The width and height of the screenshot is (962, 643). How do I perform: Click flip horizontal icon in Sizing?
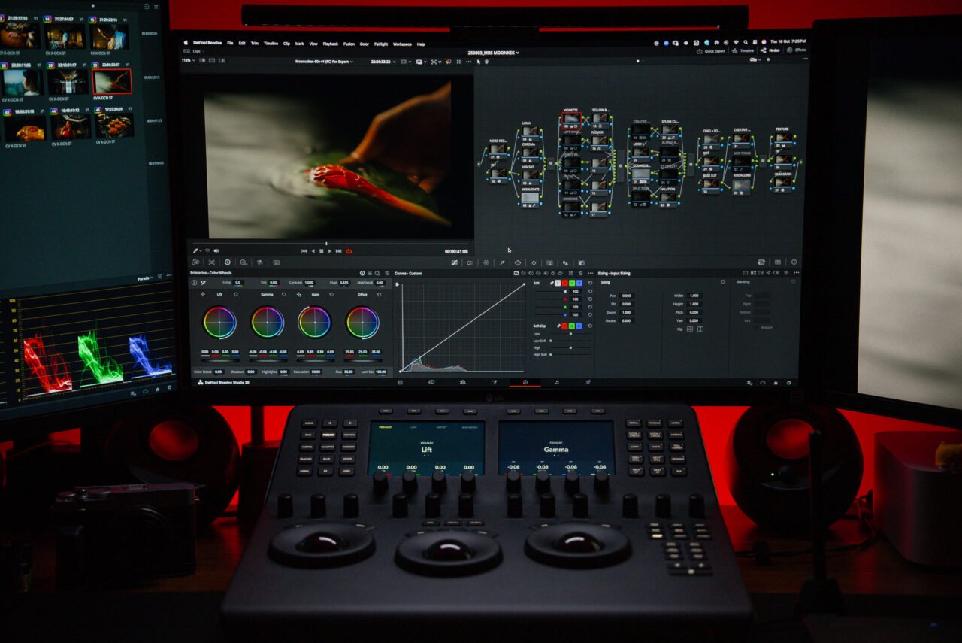coord(690,329)
